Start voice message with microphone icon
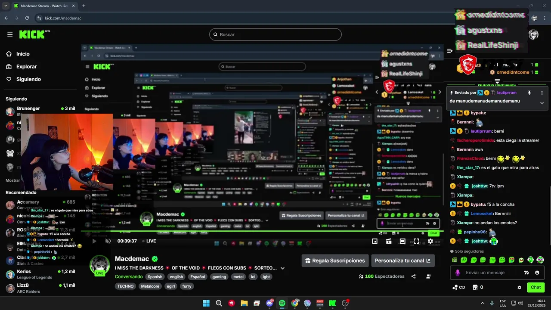This screenshot has height=310, width=551. pyautogui.click(x=457, y=273)
